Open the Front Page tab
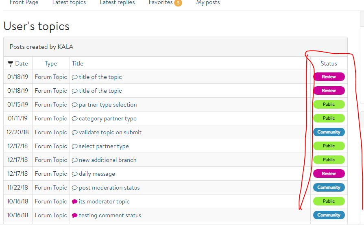The height and width of the screenshot is (225, 364). coord(24,2)
